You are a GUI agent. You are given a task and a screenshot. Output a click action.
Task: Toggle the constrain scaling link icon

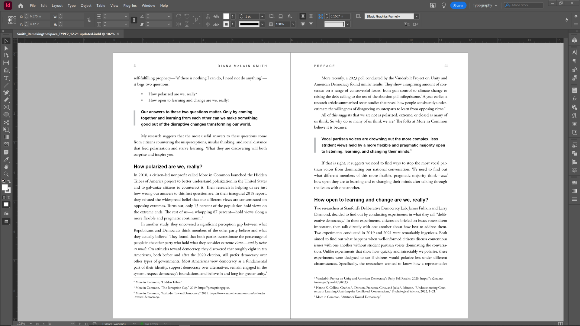(x=134, y=20)
